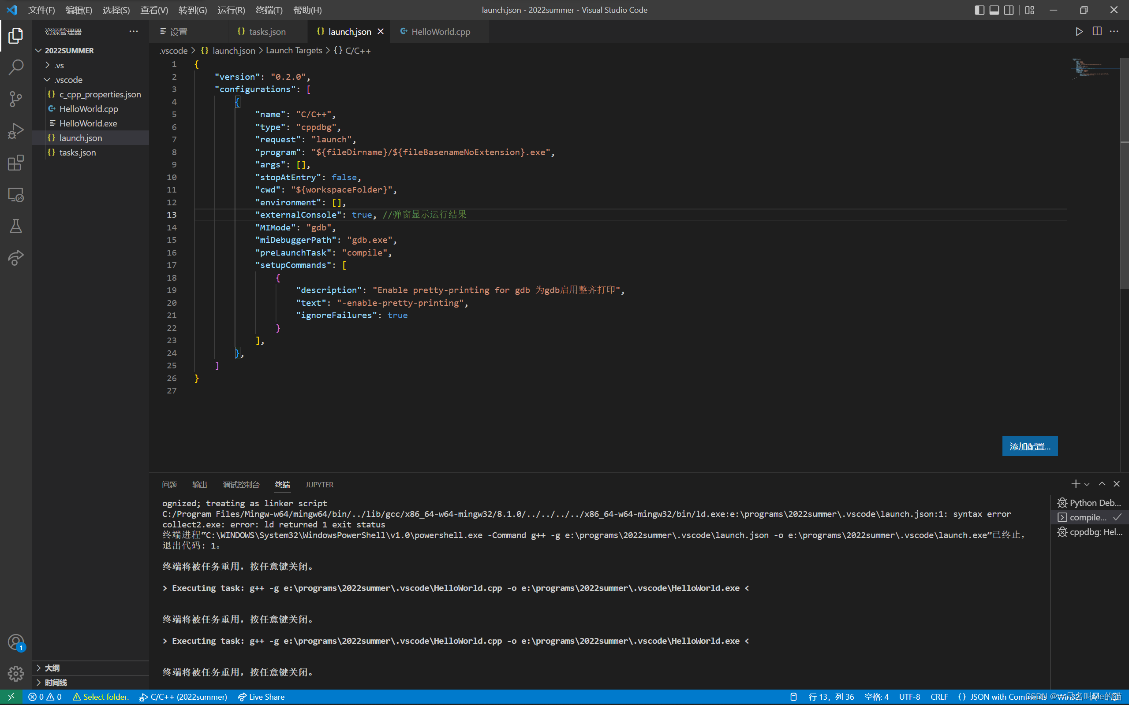Open the Search view in sidebar
Screen dimensions: 1129x705
pyautogui.click(x=15, y=67)
